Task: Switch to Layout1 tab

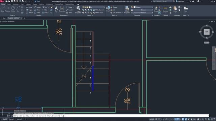Action: 12,119
